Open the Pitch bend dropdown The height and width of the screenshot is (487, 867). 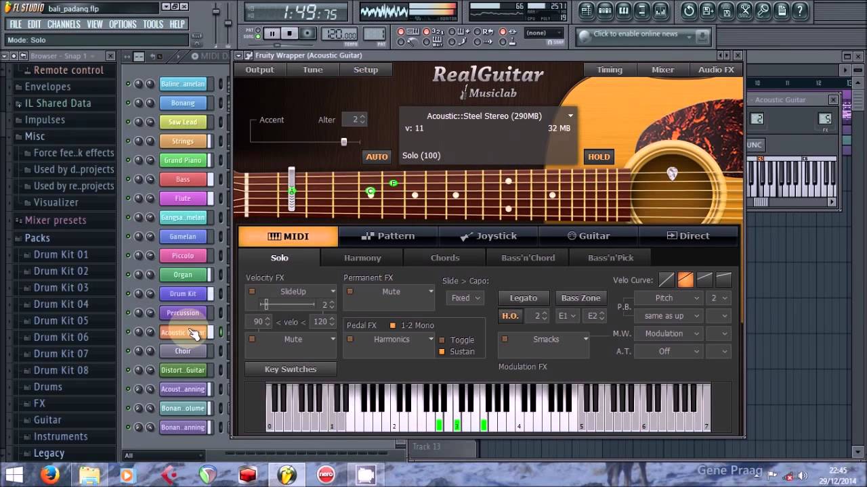point(669,298)
